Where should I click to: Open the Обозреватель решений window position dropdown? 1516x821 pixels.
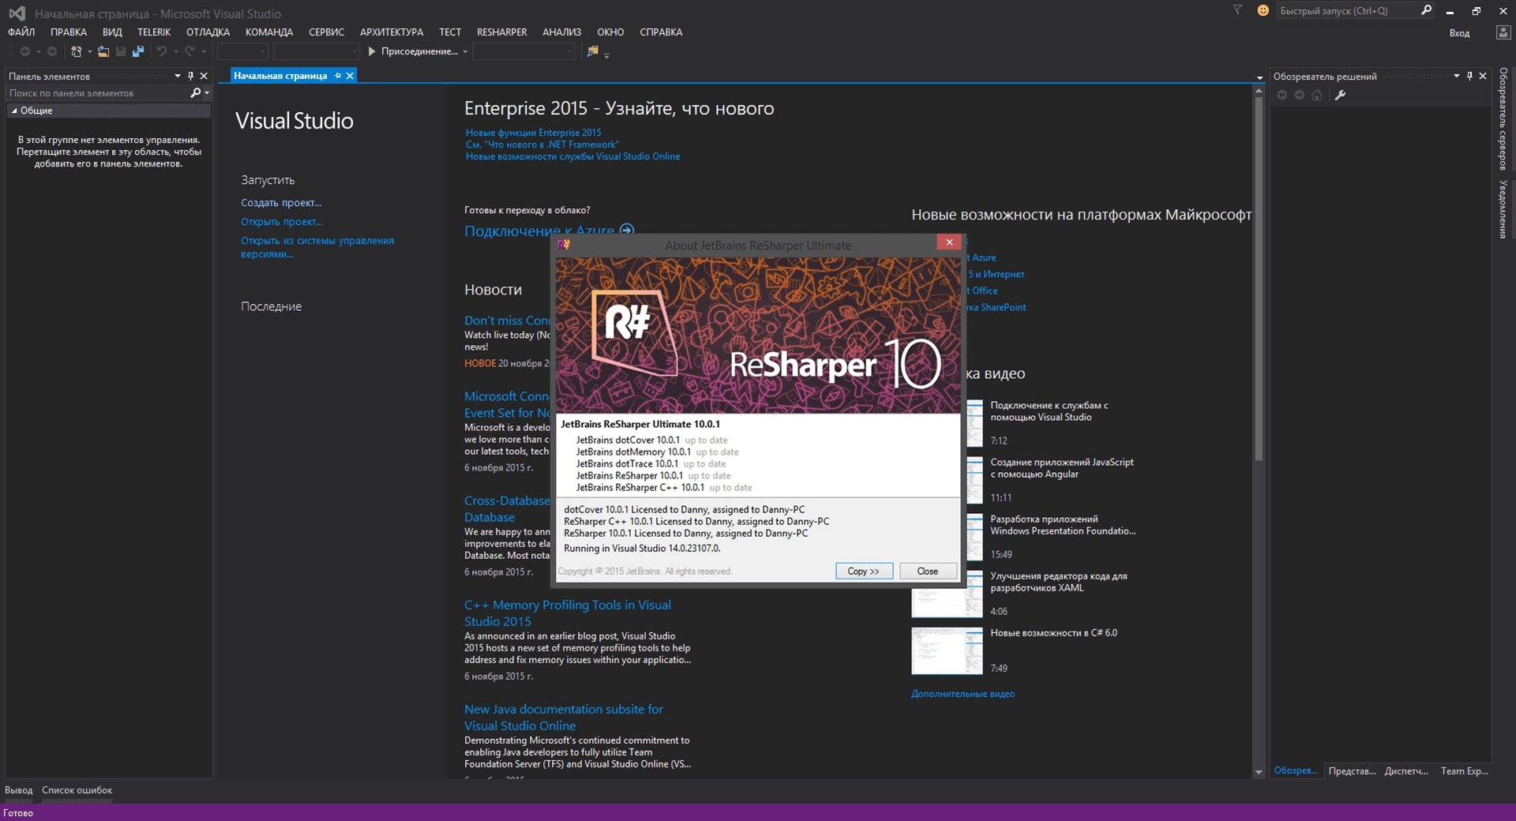click(x=1457, y=76)
